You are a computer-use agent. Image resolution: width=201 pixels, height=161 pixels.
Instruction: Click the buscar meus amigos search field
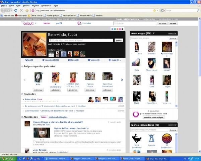(148, 39)
